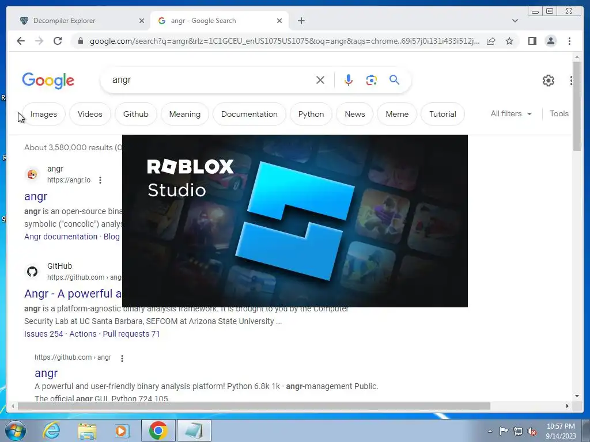Click the scroll right arrow
The image size is (590, 442).
568,406
